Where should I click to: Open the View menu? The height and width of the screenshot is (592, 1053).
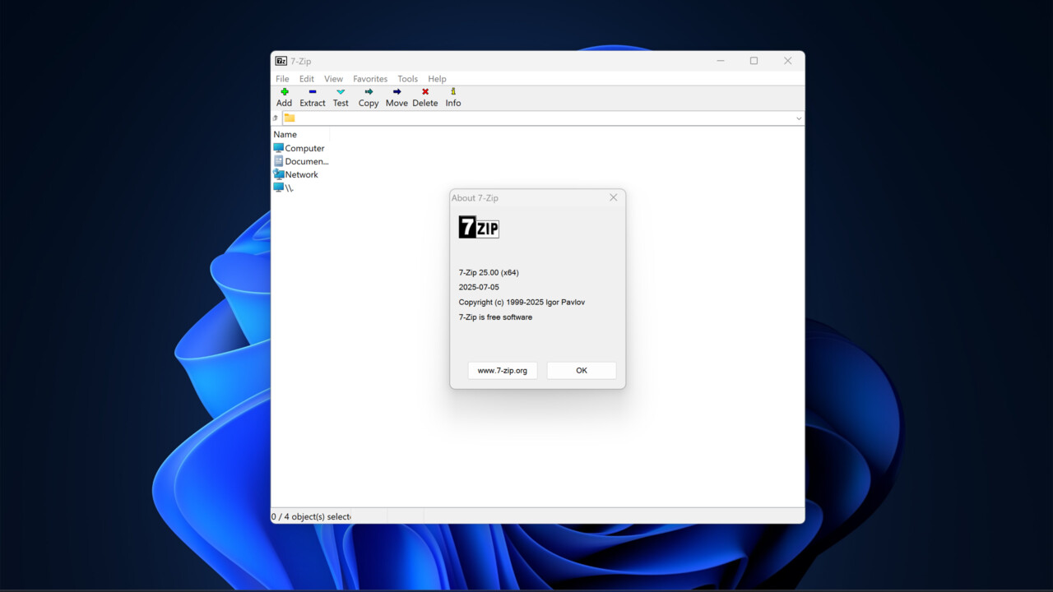[333, 79]
